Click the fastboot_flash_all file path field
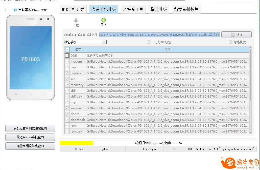 click(159, 35)
